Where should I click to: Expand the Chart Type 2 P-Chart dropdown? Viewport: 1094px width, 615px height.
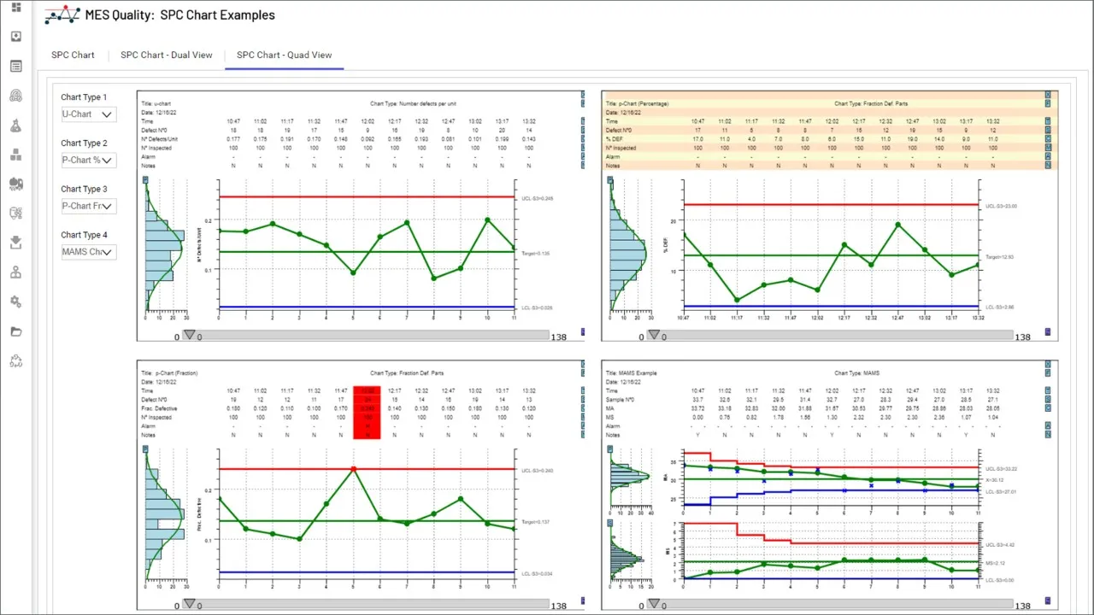(88, 160)
